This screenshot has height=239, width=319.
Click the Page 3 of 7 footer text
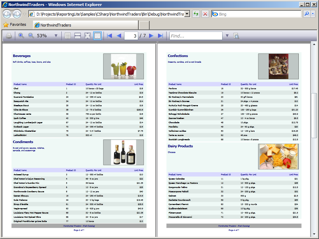click(79, 230)
